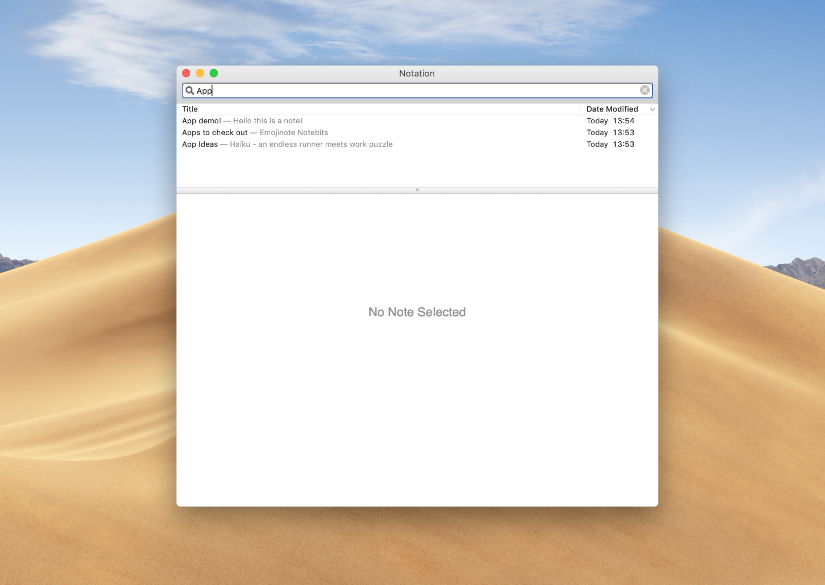Minimize the Notation window with the yellow button
825x585 pixels.
(200, 73)
